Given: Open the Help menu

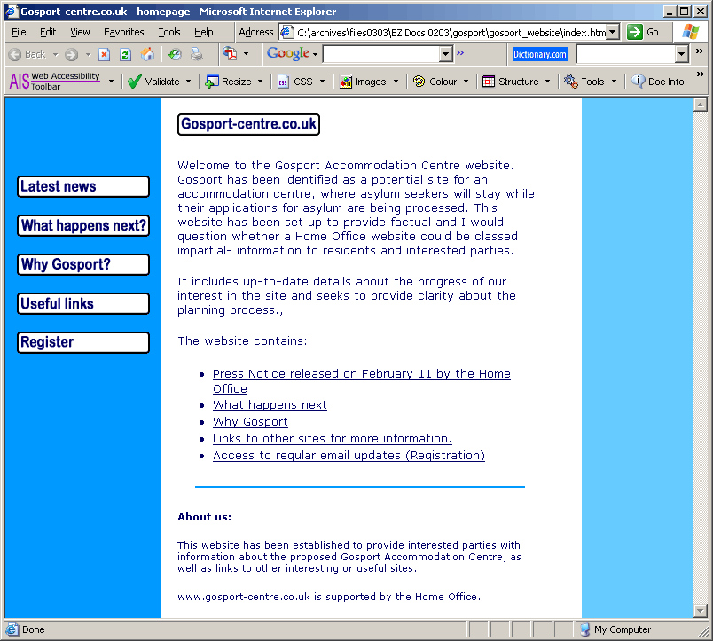Looking at the screenshot, I should pyautogui.click(x=204, y=32).
